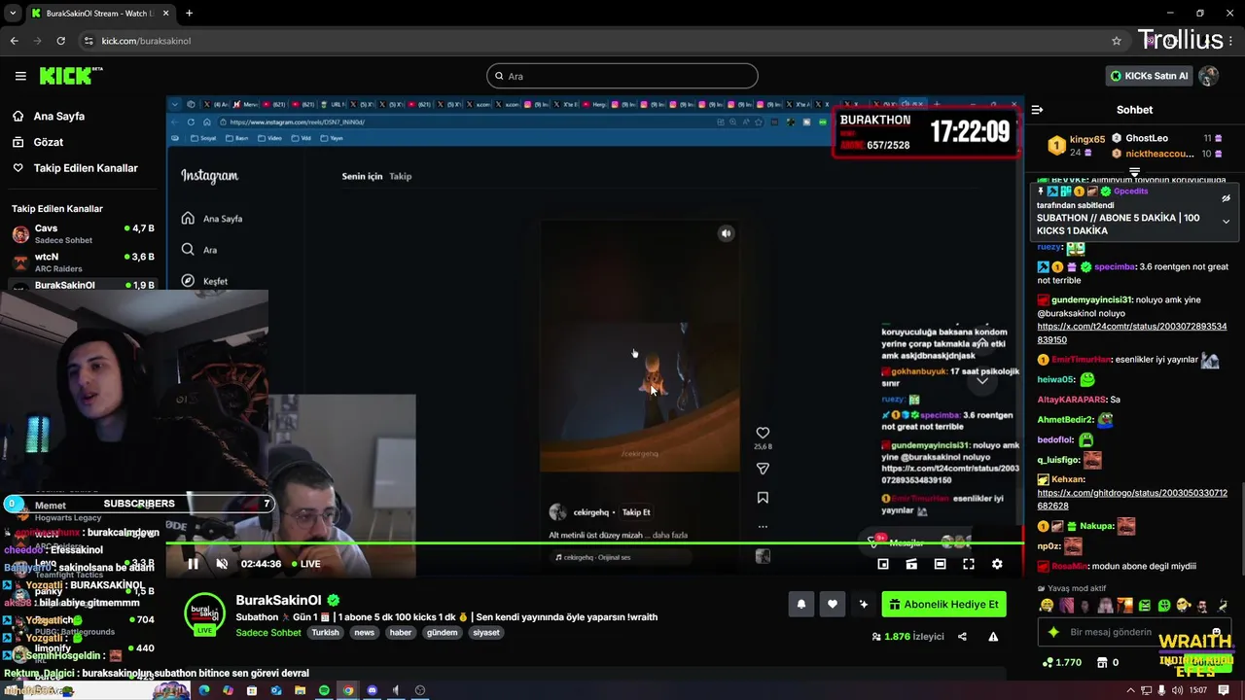Select the haber tag
Viewport: 1245px width, 700px height.
[x=401, y=632]
